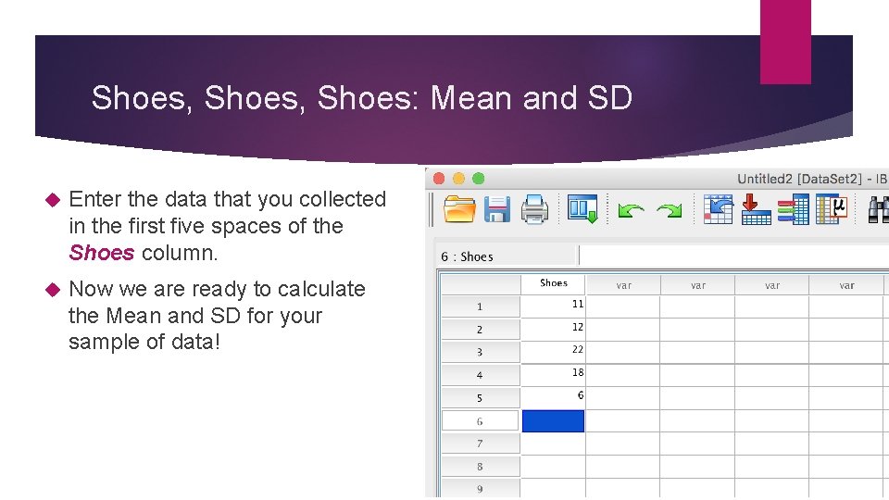This screenshot has width=889, height=500.
Task: Select row header 3
Action: [481, 352]
